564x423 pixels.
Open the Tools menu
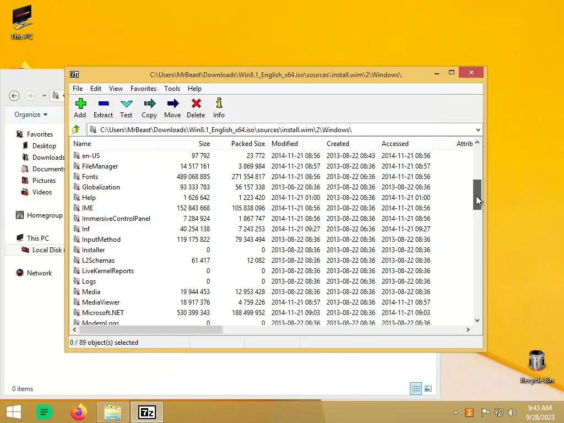(172, 89)
